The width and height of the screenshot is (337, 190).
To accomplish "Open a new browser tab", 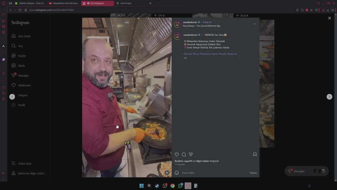I will point(150,3).
